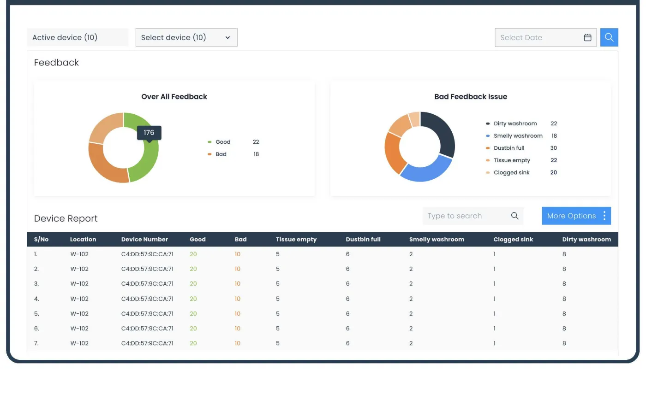The image size is (646, 405).
Task: Click the Dustbin full column header
Action: pyautogui.click(x=363, y=239)
